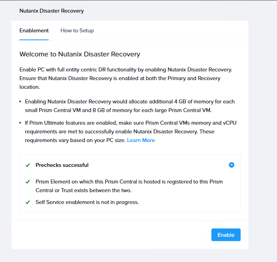Click the bullet dot before If Prism Ultimate
277x262 pixels.
coord(21,124)
